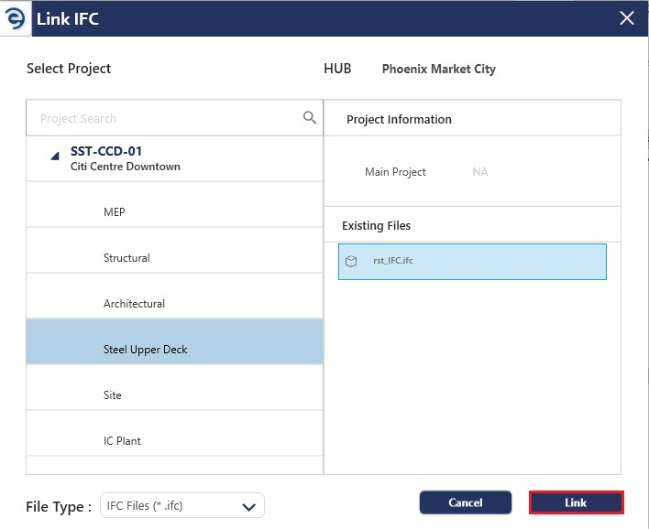Click the search magnifier icon
This screenshot has height=529, width=649.
pyautogui.click(x=310, y=118)
